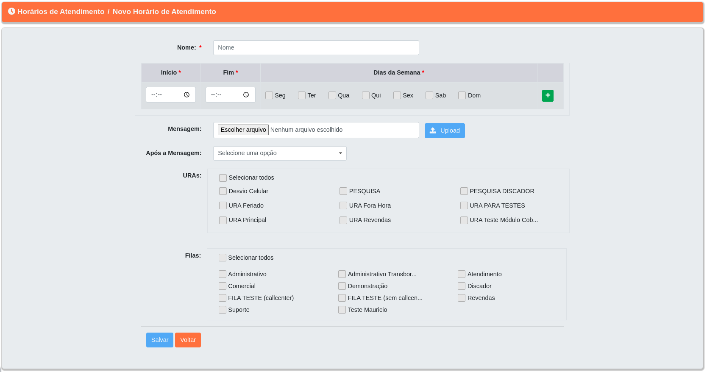
Task: Check the Suporte queue
Action: pyautogui.click(x=223, y=310)
